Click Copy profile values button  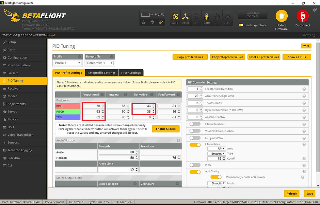190,57
